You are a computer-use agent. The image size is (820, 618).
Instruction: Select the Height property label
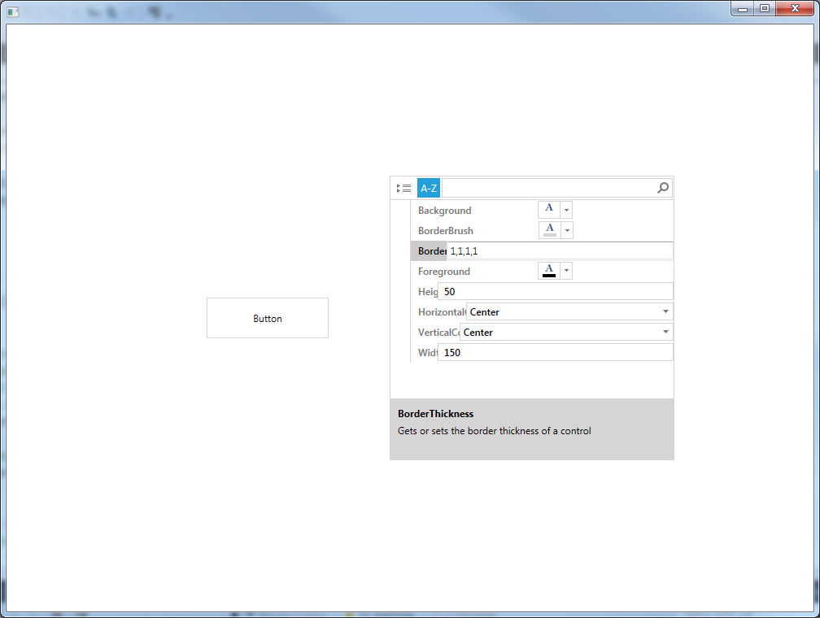pos(428,292)
